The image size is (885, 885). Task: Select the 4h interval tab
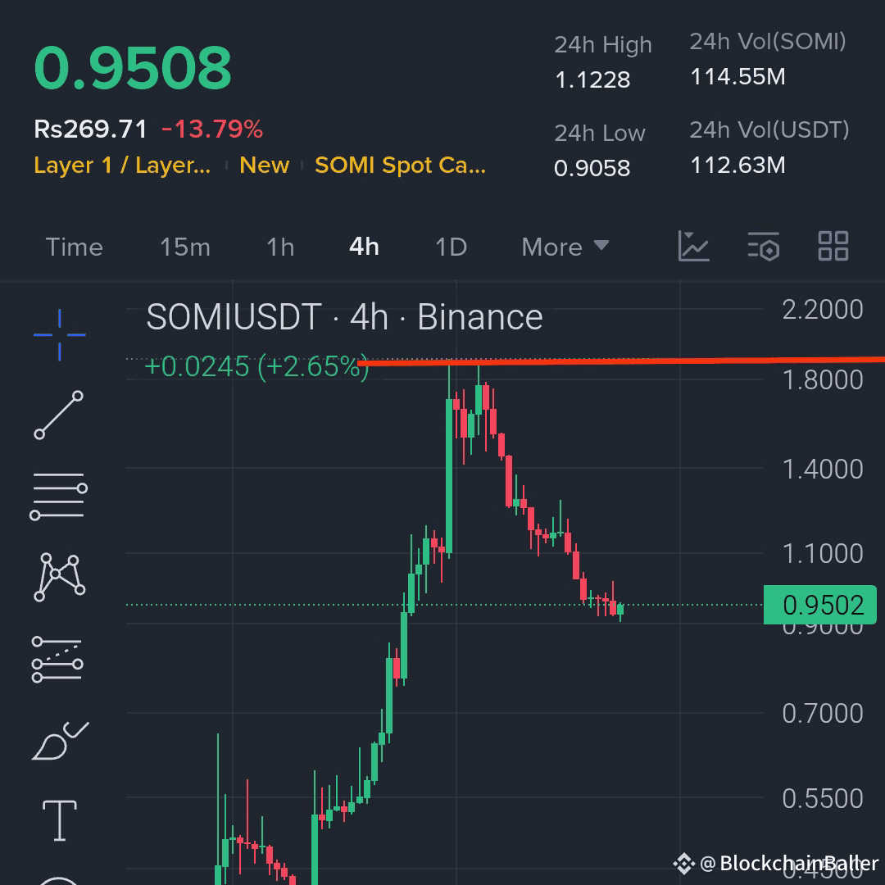(364, 247)
